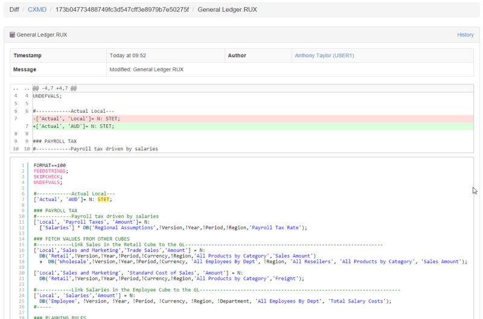The width and height of the screenshot is (483, 319).
Task: Click General Ledger.RUX in the breadcrumb
Action: (227, 10)
